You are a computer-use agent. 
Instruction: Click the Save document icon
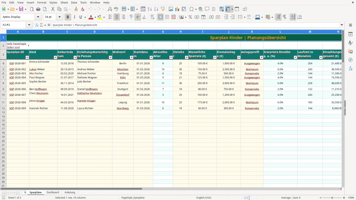coord(21,9)
